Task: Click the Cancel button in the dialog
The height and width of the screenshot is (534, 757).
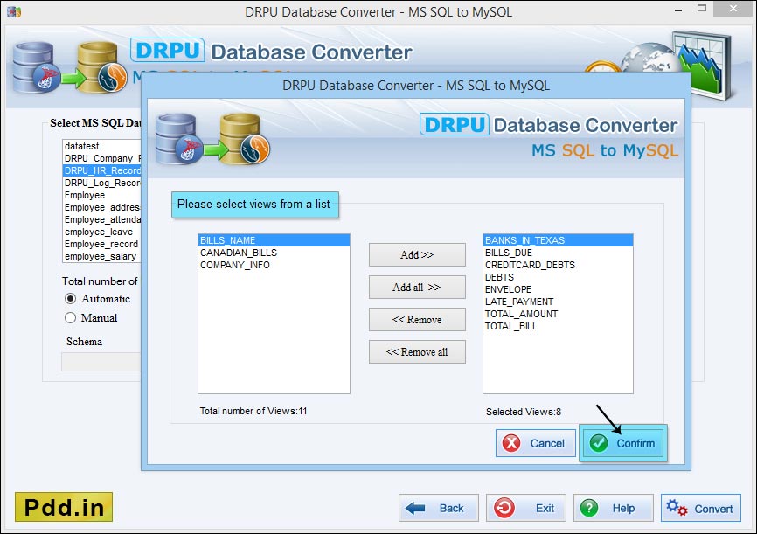Action: click(535, 443)
